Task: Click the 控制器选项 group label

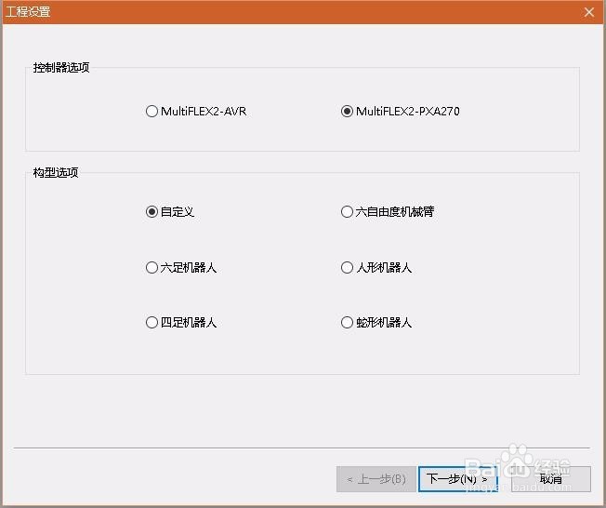Action: pyautogui.click(x=61, y=67)
